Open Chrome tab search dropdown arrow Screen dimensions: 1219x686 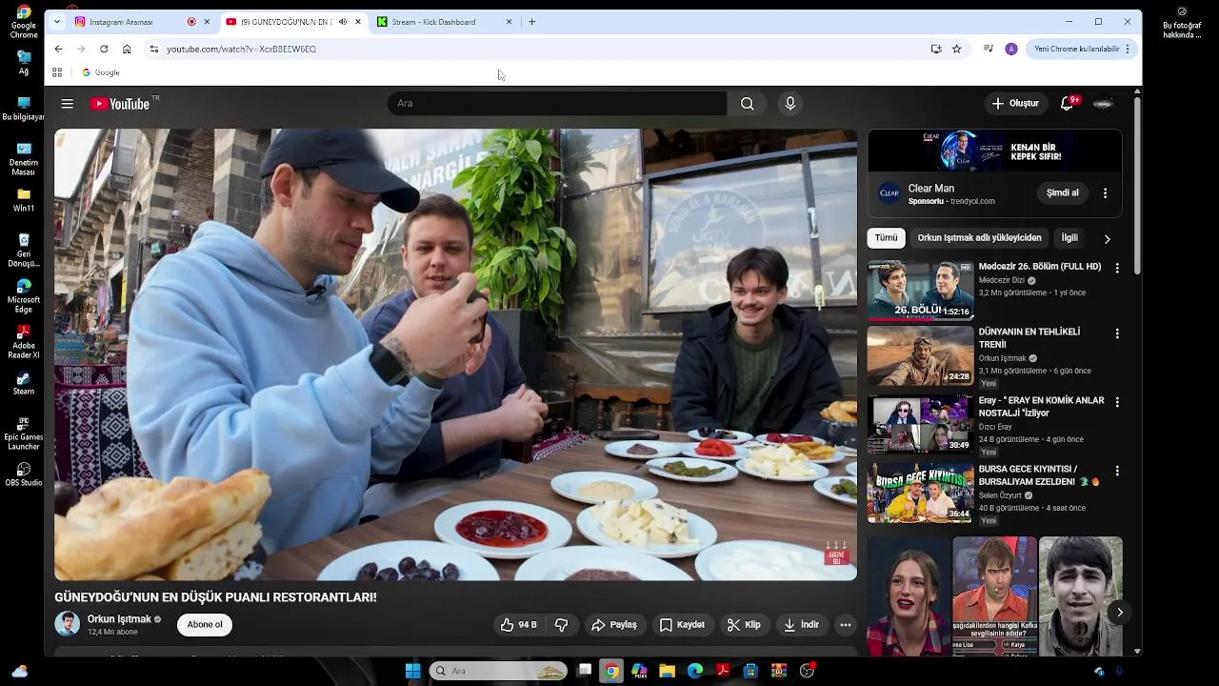click(56, 22)
